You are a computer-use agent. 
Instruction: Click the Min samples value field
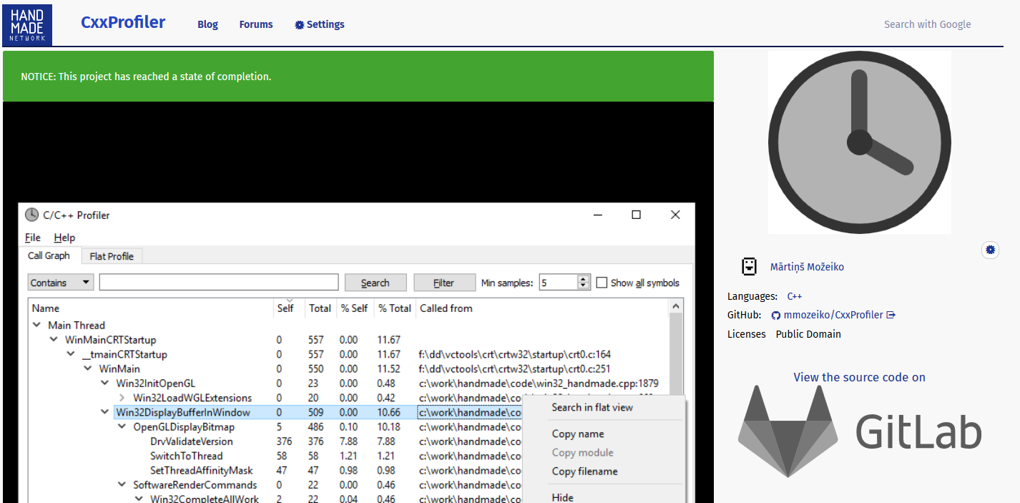click(x=558, y=283)
